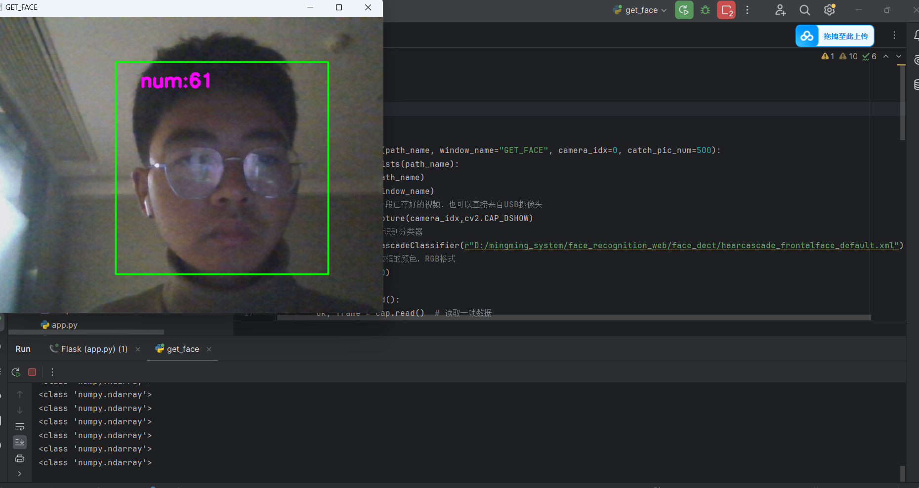This screenshot has width=919, height=488.
Task: Go to next highlighted problem arrow
Action: pyautogui.click(x=899, y=56)
